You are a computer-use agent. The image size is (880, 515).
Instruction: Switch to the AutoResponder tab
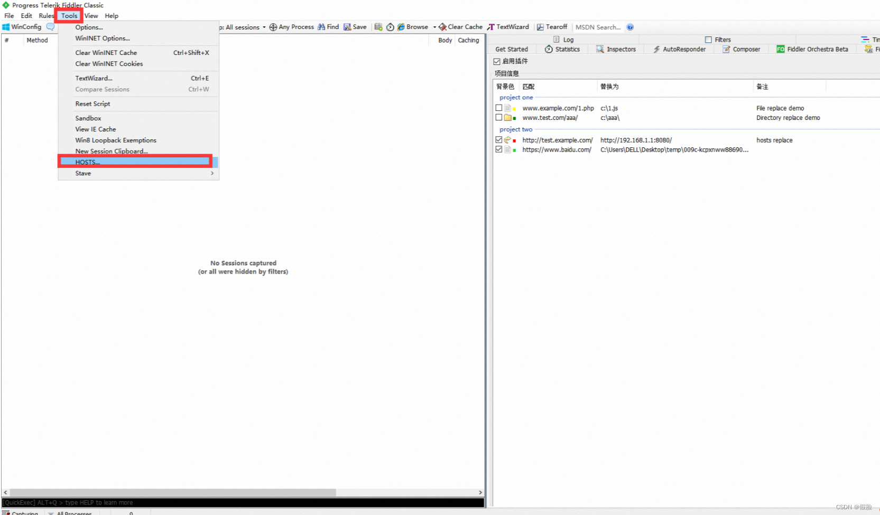pos(680,49)
